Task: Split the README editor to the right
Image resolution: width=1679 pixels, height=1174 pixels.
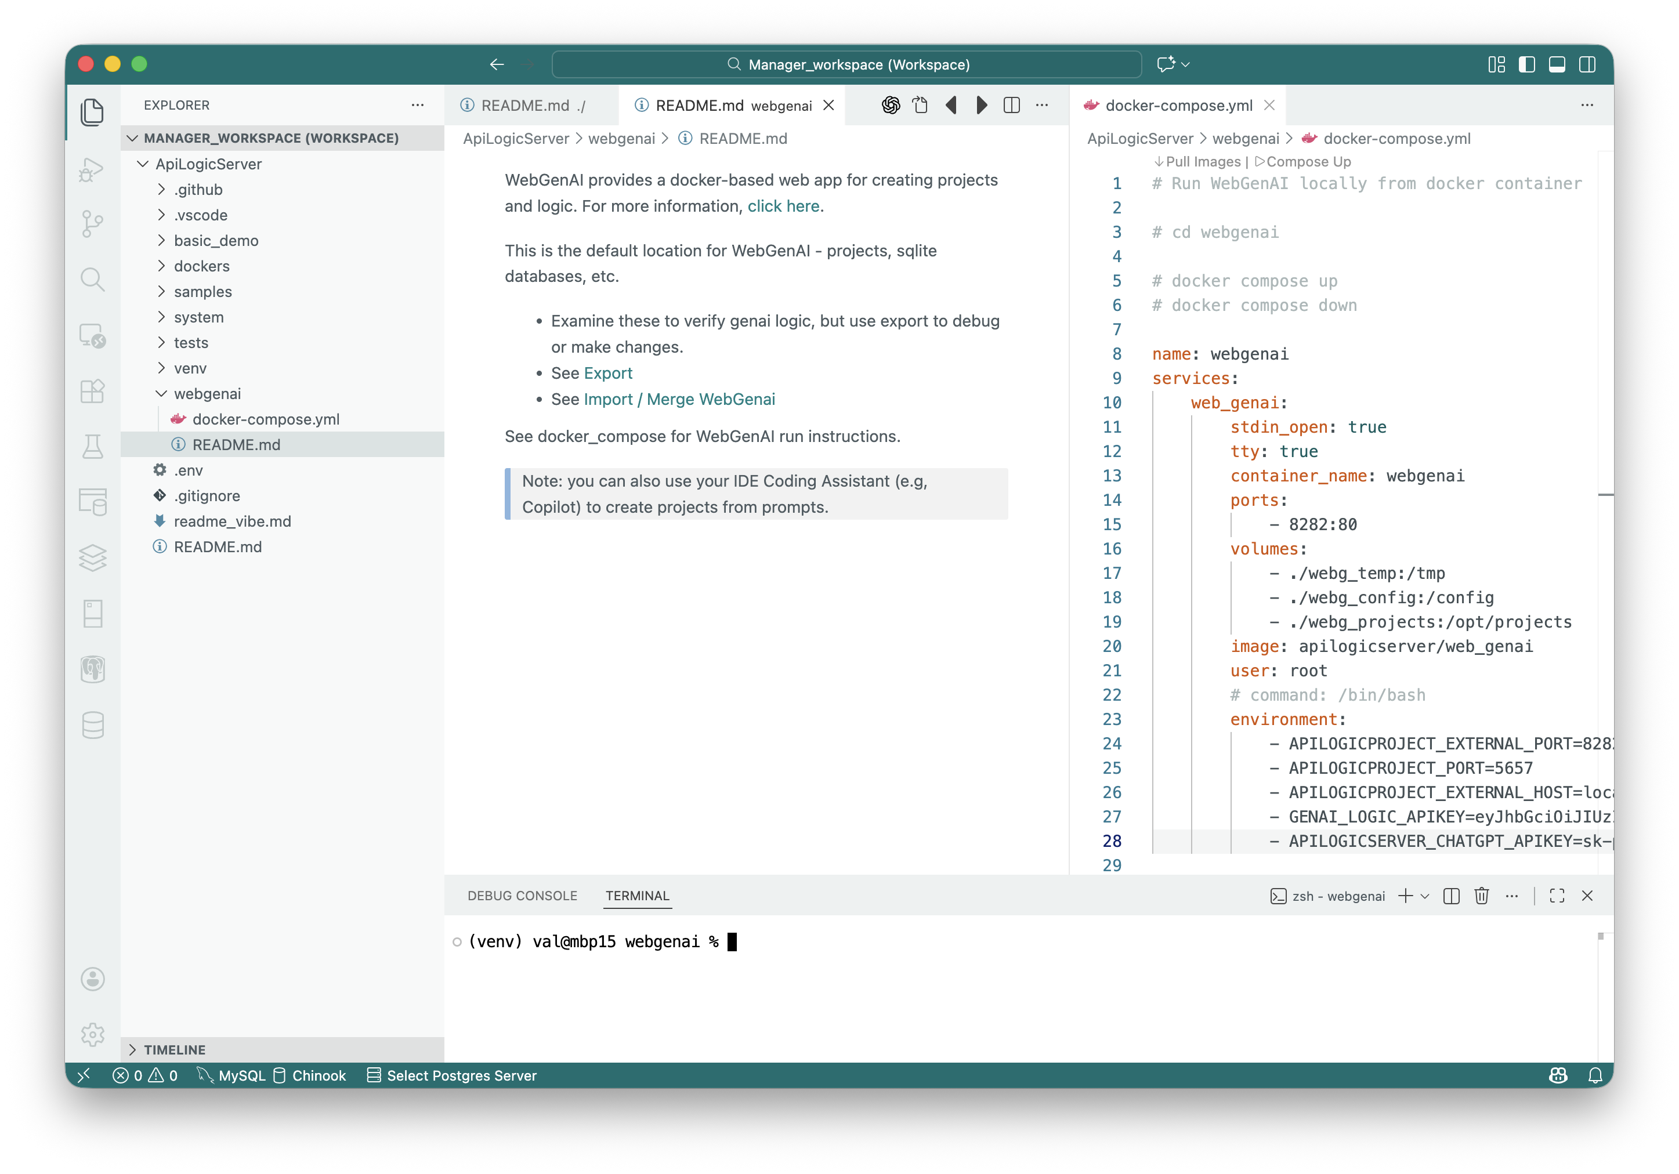Action: (x=1011, y=105)
